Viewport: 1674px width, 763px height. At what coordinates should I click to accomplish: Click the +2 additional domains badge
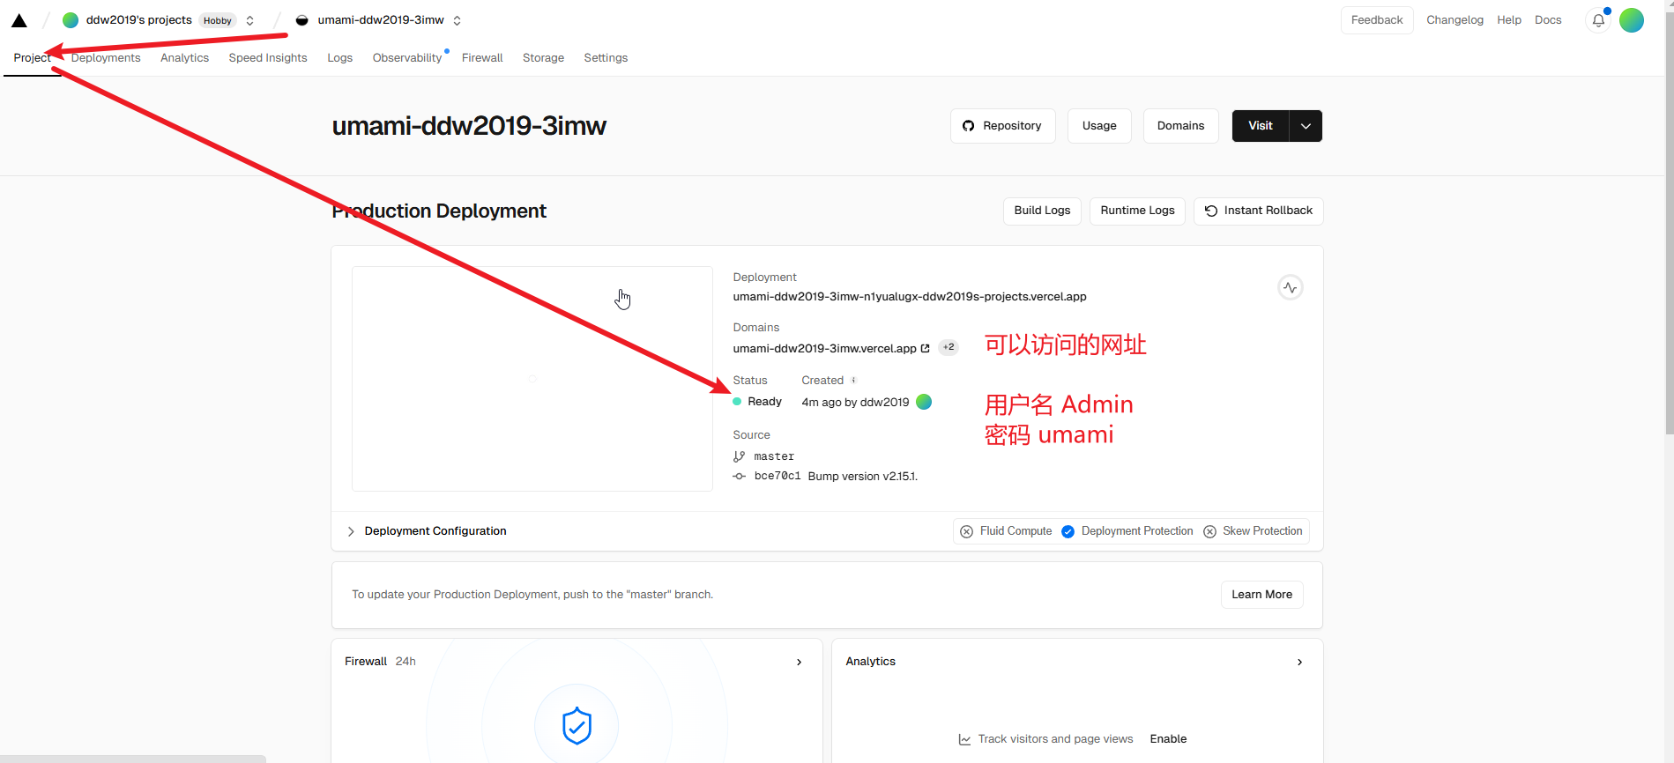949,347
